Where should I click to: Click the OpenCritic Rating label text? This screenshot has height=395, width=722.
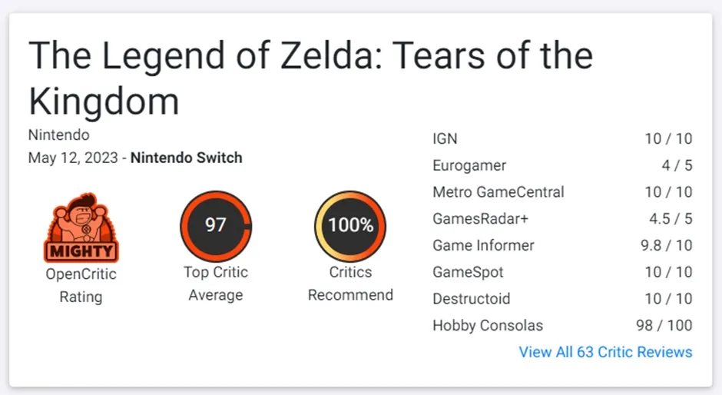point(81,285)
